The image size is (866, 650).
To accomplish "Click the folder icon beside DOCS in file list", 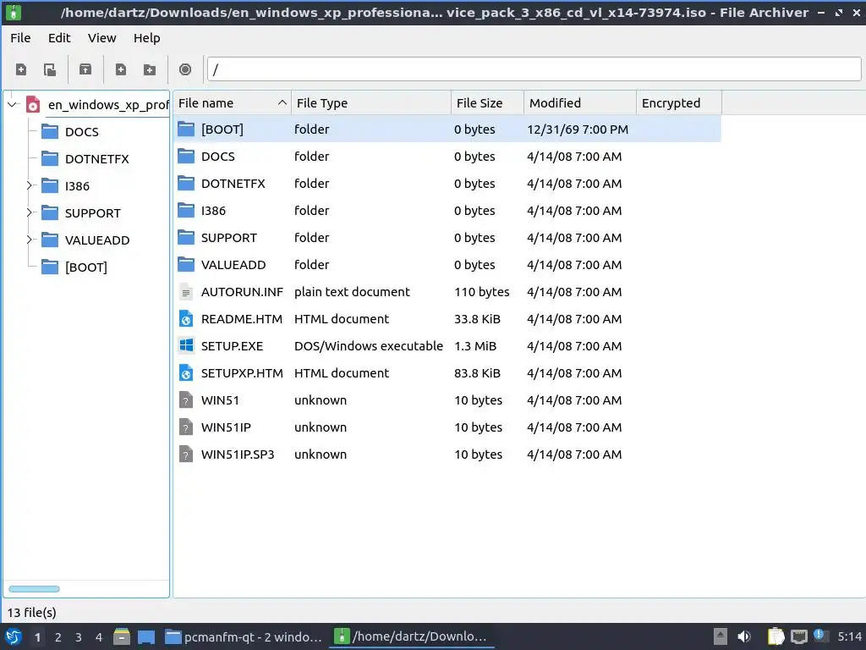I will [x=186, y=157].
